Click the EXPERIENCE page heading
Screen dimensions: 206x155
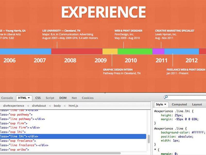pos(104,12)
